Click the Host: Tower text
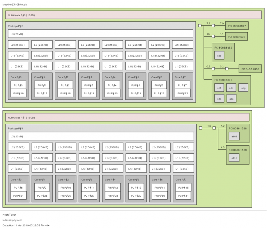 point(9,215)
